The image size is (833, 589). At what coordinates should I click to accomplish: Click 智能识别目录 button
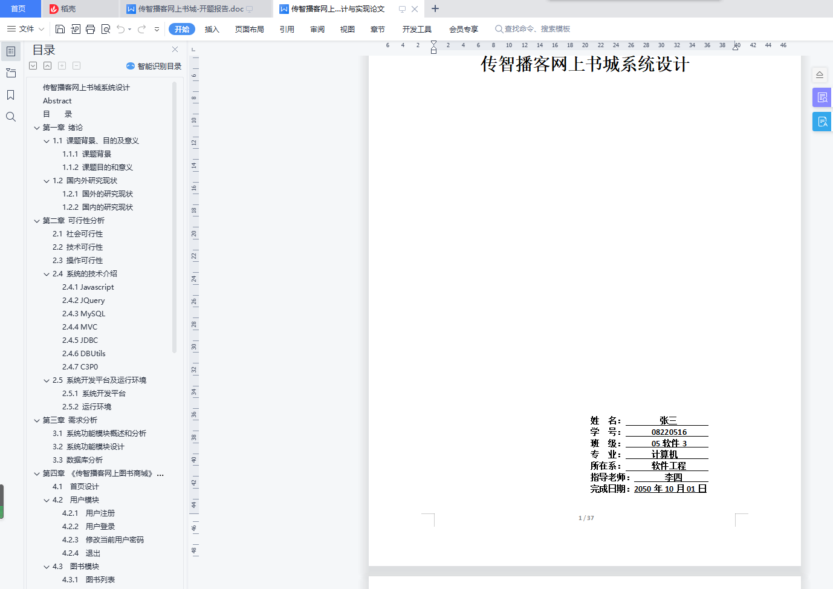[x=154, y=66]
